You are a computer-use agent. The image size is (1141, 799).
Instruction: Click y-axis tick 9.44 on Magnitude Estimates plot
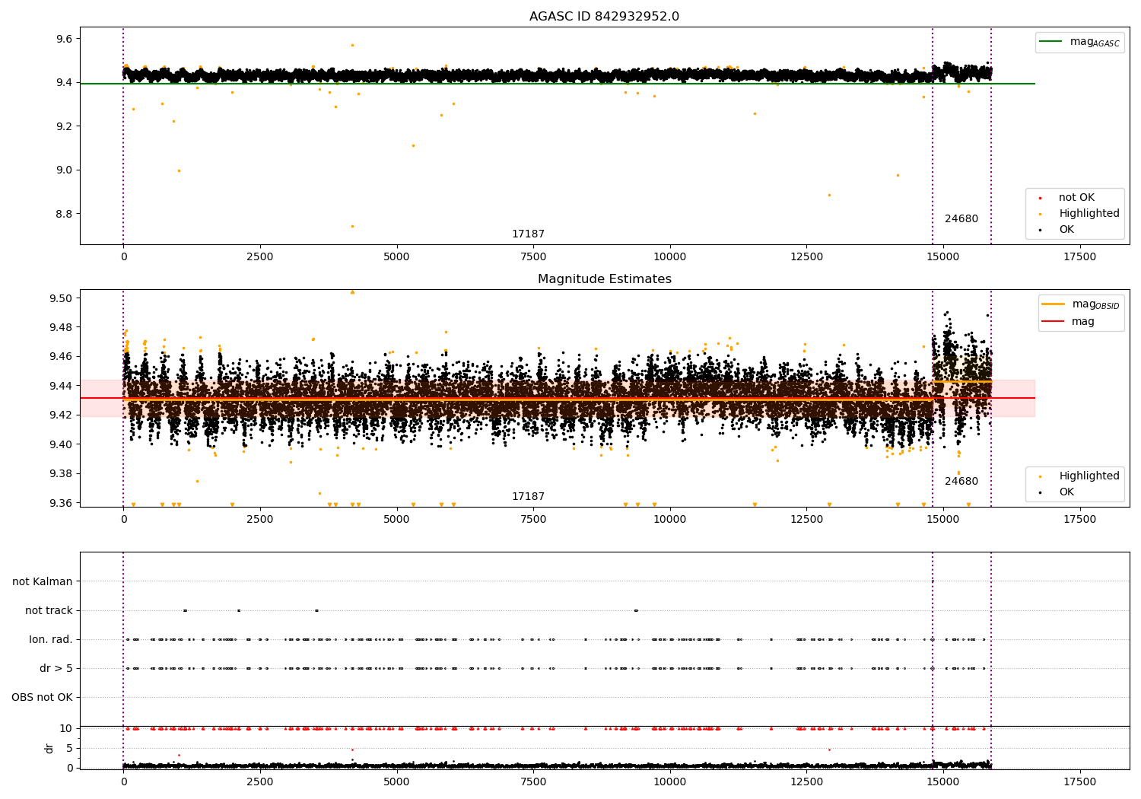click(60, 387)
